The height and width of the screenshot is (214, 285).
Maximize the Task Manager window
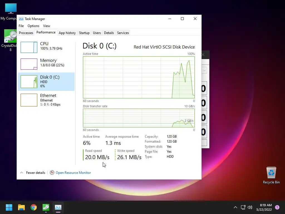(x=182, y=19)
